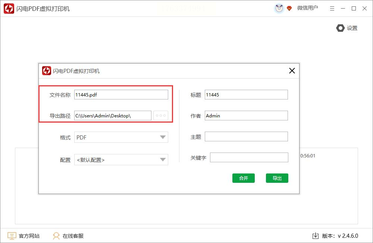Maximize the main window

tap(354, 9)
